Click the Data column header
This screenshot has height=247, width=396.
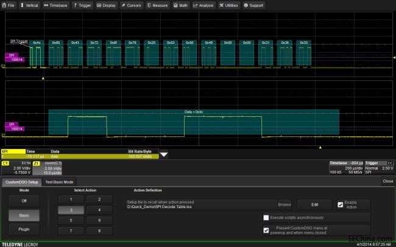coord(55,151)
